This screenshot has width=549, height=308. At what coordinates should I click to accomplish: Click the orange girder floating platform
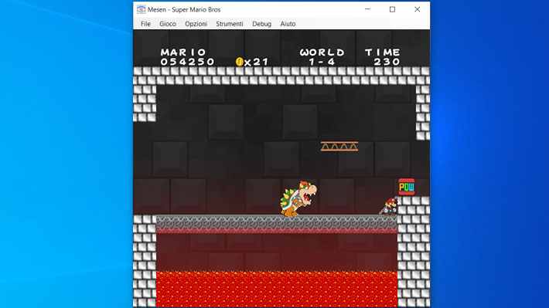pyautogui.click(x=339, y=147)
